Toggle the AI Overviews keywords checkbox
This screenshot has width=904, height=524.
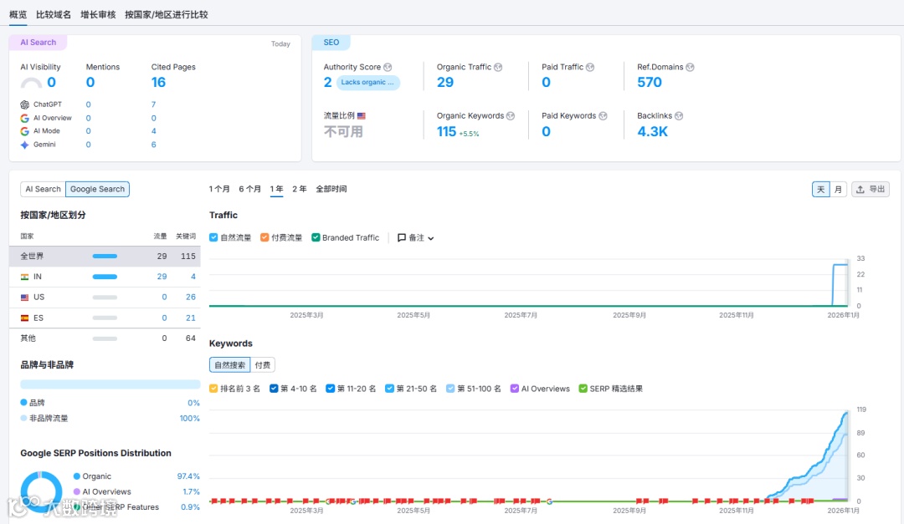(514, 389)
